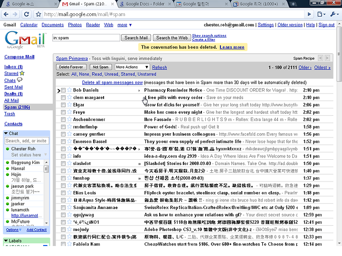Open the Set status here dropdown
Image resolution: width=342 pixels, height=256 pixels.
pos(46,155)
